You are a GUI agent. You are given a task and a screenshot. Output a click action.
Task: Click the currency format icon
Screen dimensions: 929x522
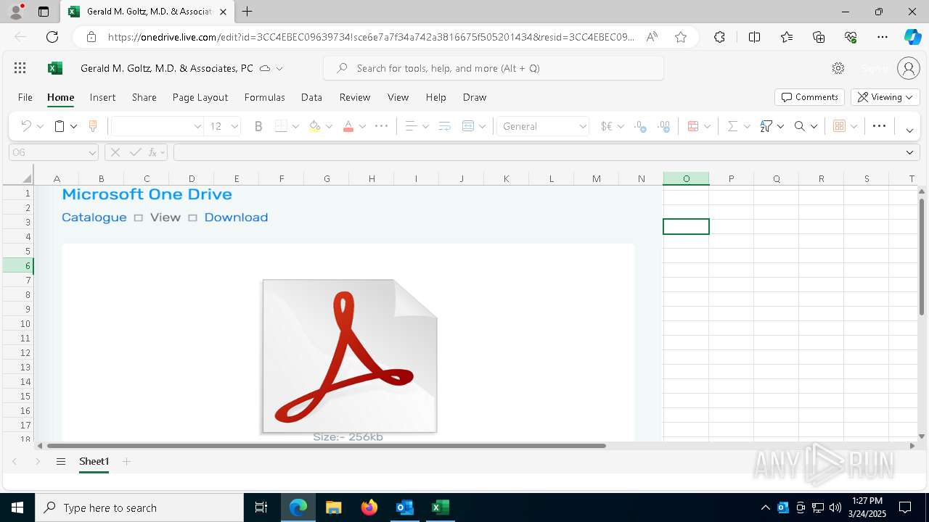pyautogui.click(x=607, y=126)
